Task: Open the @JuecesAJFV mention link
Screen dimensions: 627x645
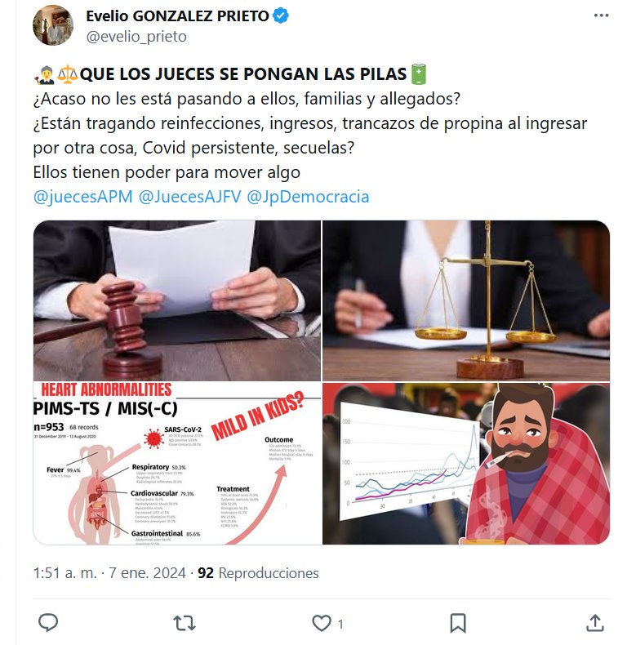Action: click(x=190, y=197)
